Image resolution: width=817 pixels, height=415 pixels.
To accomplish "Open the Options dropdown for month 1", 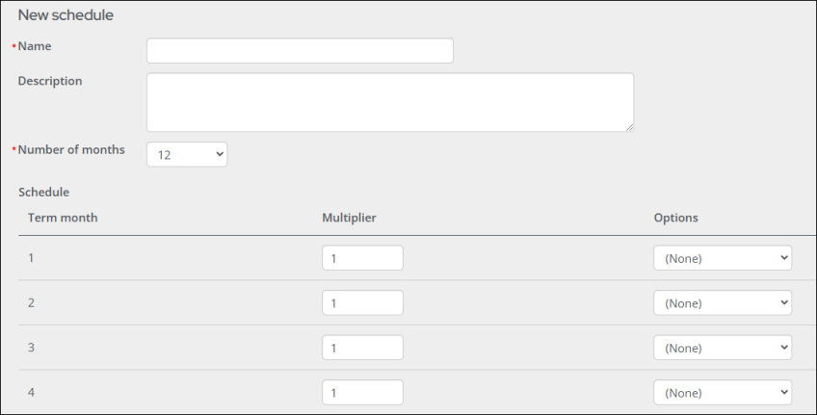I will click(x=723, y=258).
